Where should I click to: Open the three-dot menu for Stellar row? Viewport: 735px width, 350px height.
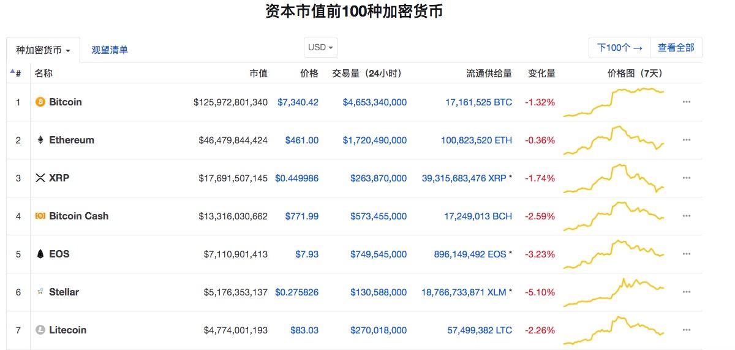[x=686, y=292]
